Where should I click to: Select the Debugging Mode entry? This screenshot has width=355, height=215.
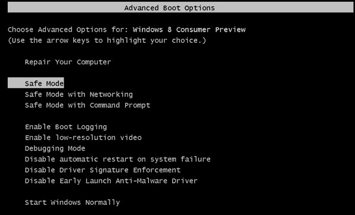[55, 148]
